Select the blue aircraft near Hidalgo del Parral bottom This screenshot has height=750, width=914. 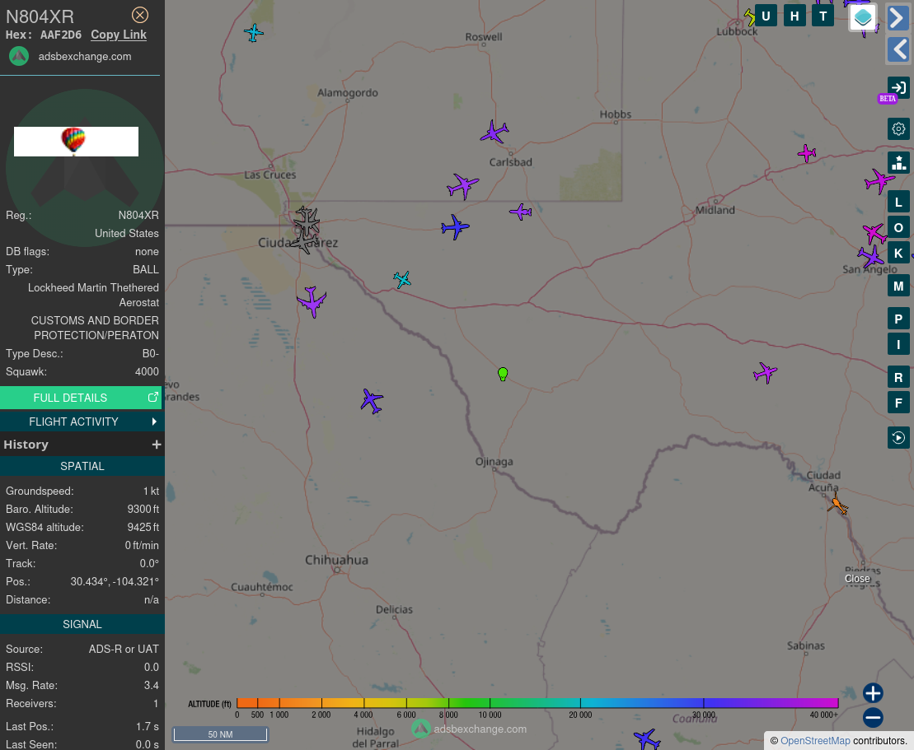click(647, 739)
